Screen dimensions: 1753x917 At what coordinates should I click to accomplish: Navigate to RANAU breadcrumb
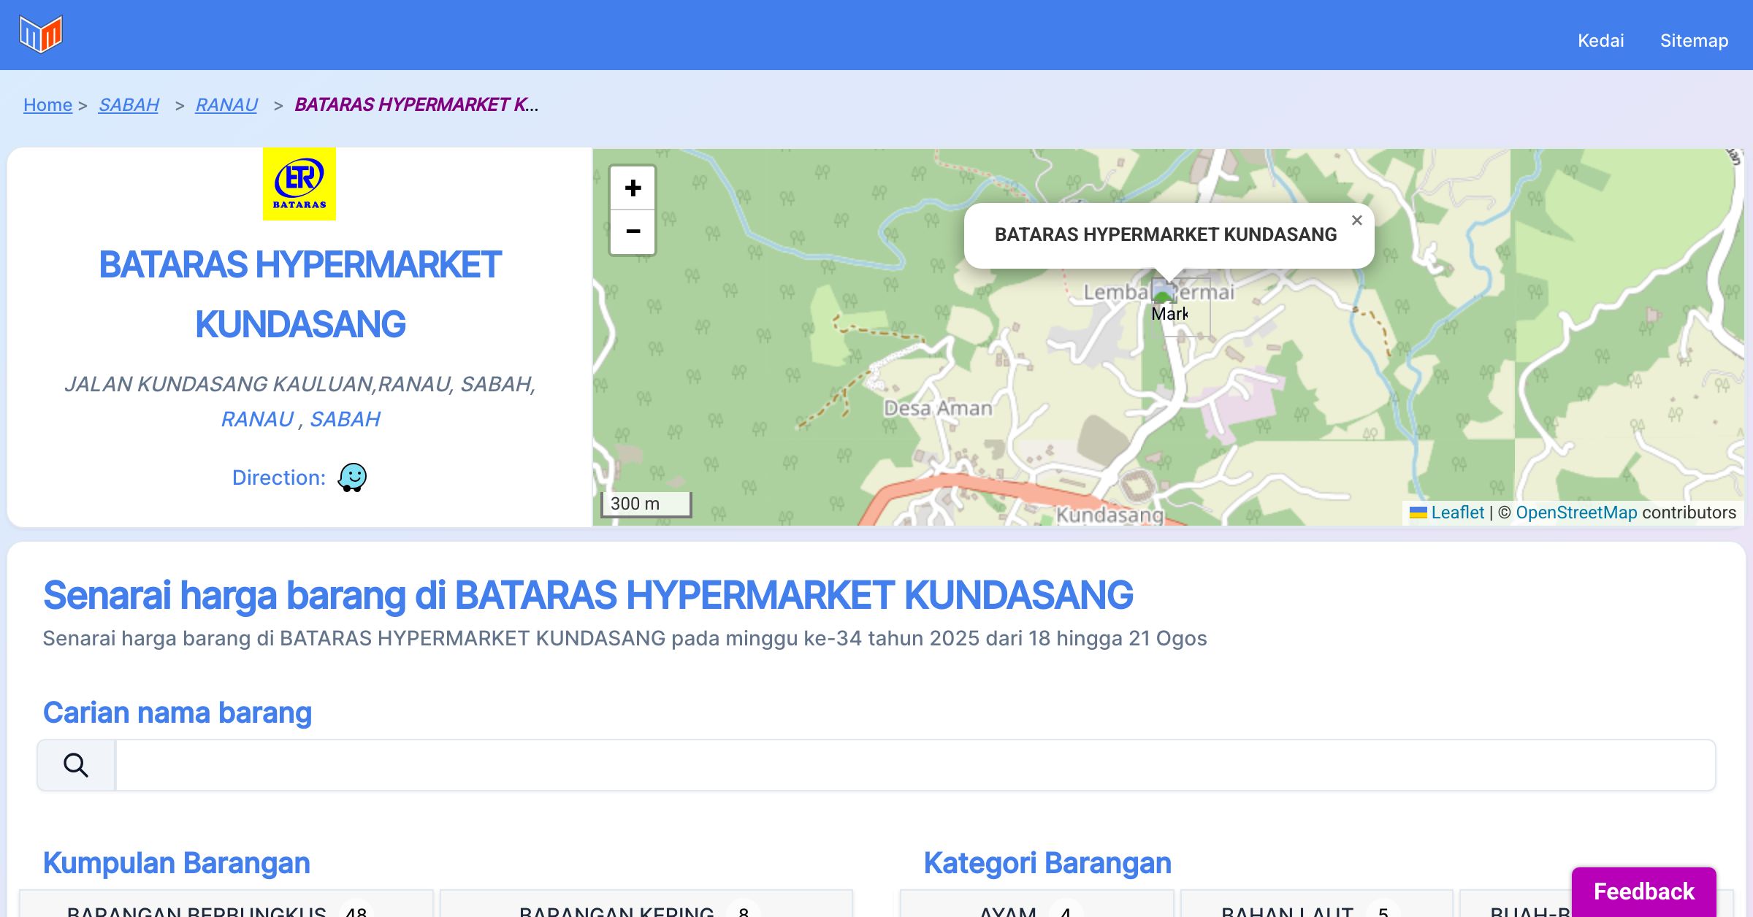pyautogui.click(x=226, y=105)
